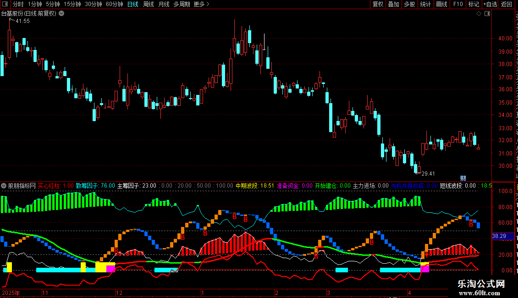Viewport: 518px width, 298px height.
Task: Switch to 周线 weekly chart
Action: click(x=149, y=4)
